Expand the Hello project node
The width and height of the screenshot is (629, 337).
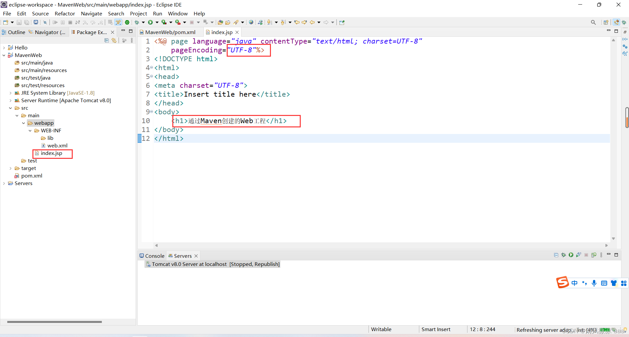click(x=4, y=48)
